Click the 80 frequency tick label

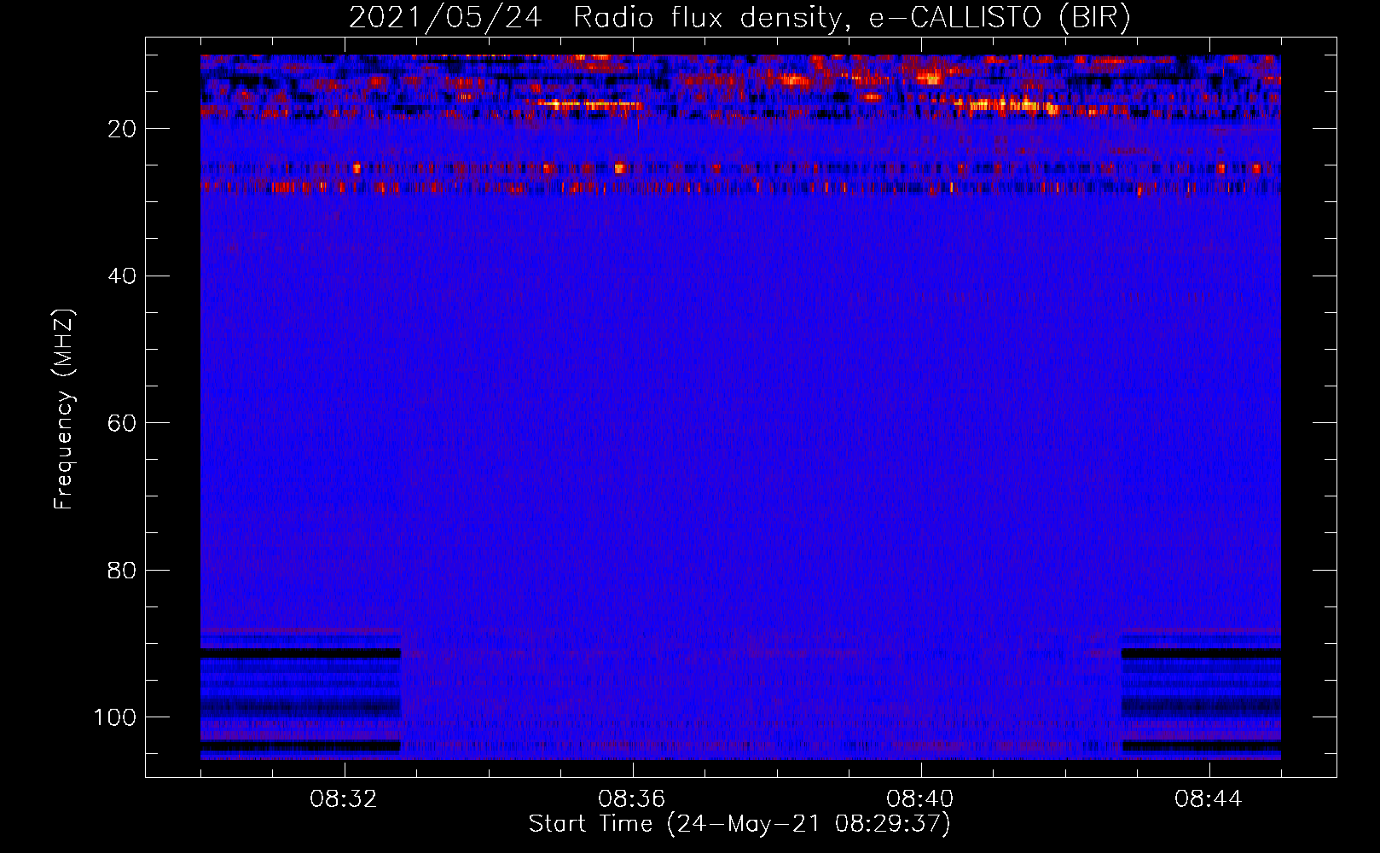[x=122, y=570]
